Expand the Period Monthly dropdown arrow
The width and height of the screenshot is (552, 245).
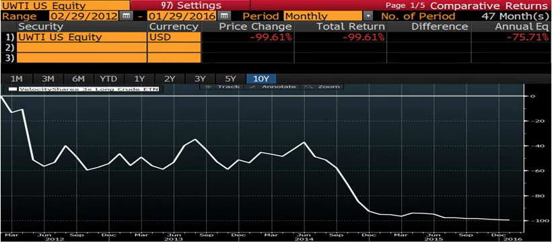(x=369, y=16)
